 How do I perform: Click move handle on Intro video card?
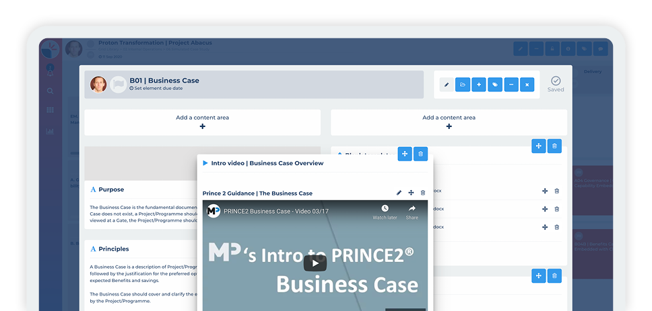405,154
